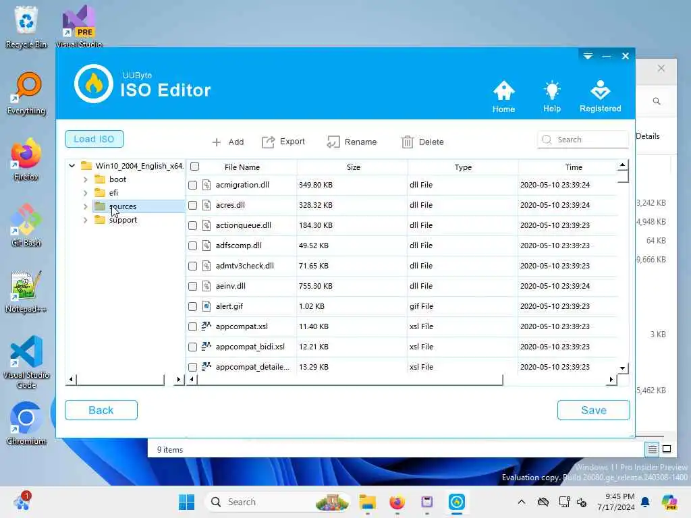Check the box for acres.dll
The width and height of the screenshot is (691, 518).
click(x=192, y=205)
